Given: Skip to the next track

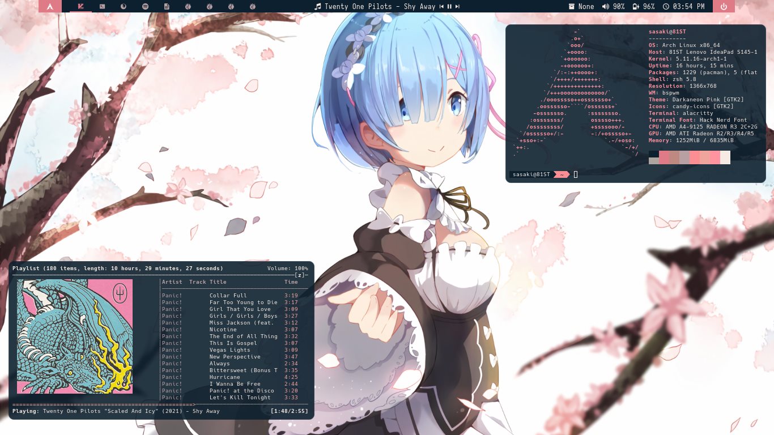Looking at the screenshot, I should click(457, 6).
